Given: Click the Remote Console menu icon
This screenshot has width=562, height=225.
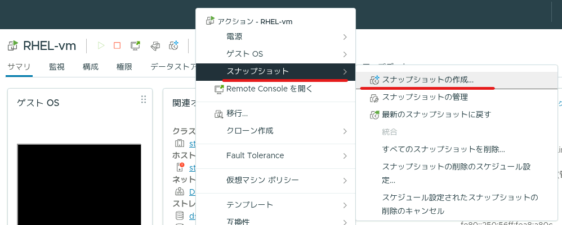Looking at the screenshot, I should point(219,89).
